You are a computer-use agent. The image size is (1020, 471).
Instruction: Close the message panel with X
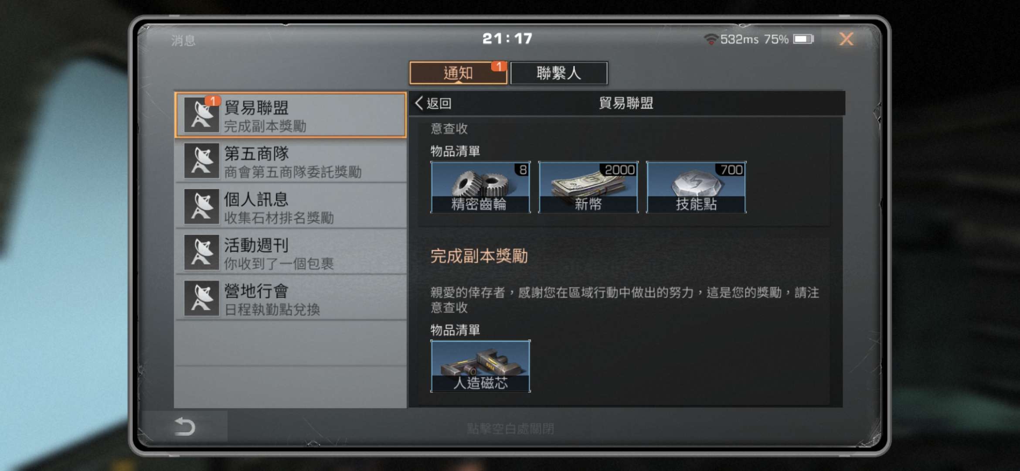(846, 39)
